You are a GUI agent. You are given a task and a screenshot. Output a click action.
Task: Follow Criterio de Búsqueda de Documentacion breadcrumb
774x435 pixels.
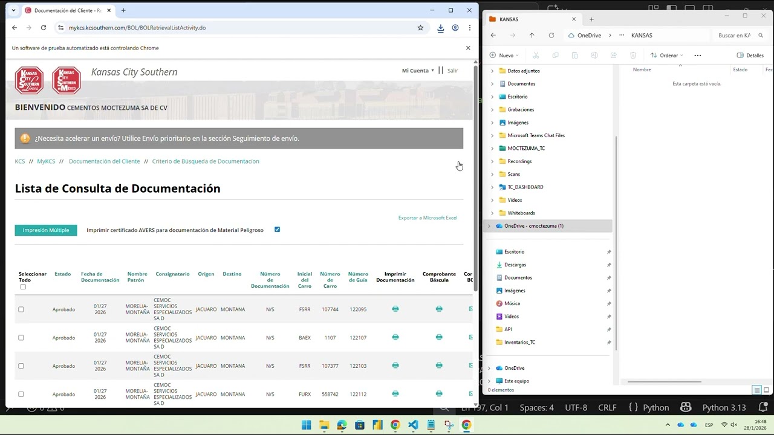pyautogui.click(x=206, y=161)
